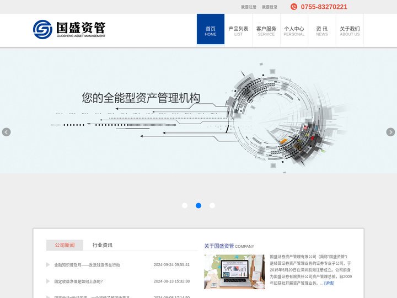Click the arrow beside 固定收益净值 news
The height and width of the screenshot is (298, 397).
(48, 281)
